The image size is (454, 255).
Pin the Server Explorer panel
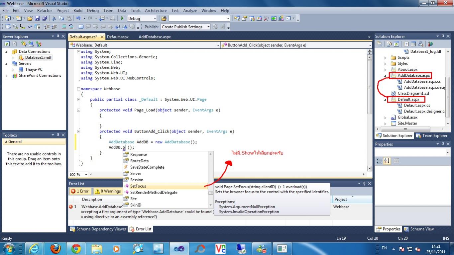(x=58, y=37)
